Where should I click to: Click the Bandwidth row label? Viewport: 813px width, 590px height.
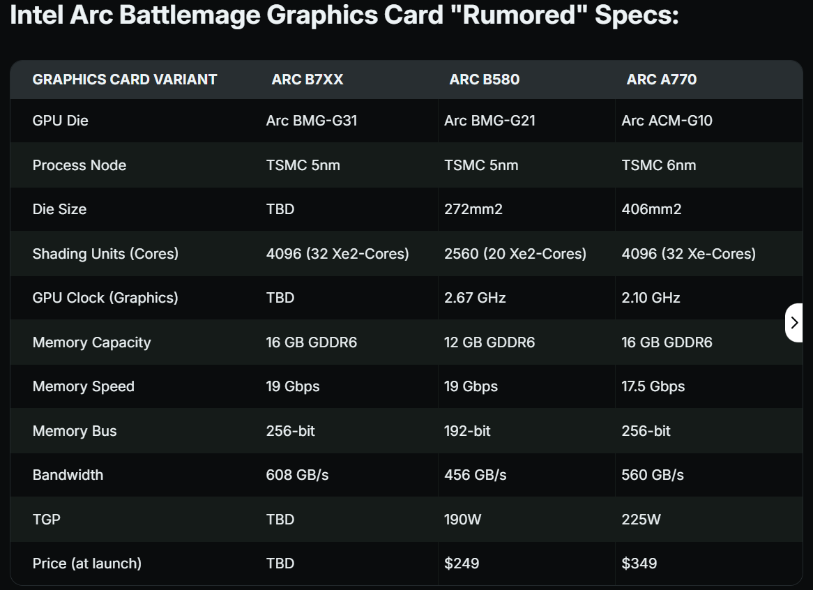(68, 475)
